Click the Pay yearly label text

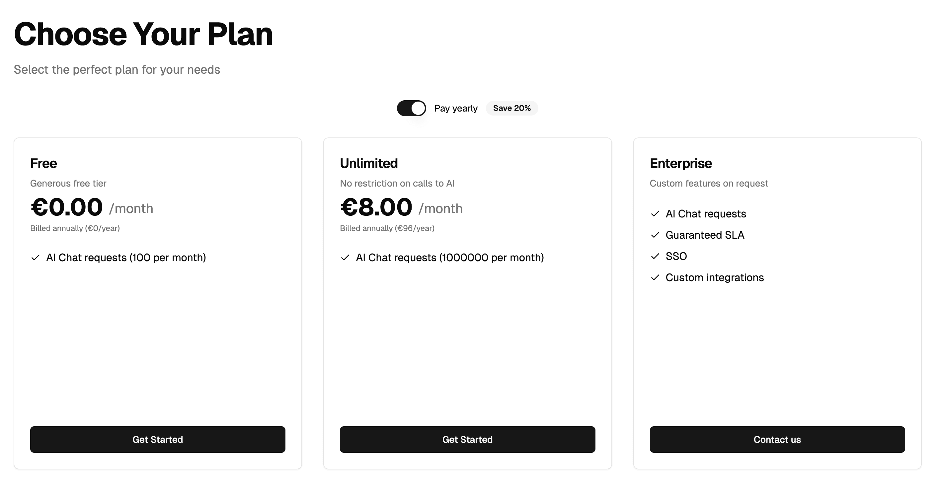click(456, 108)
